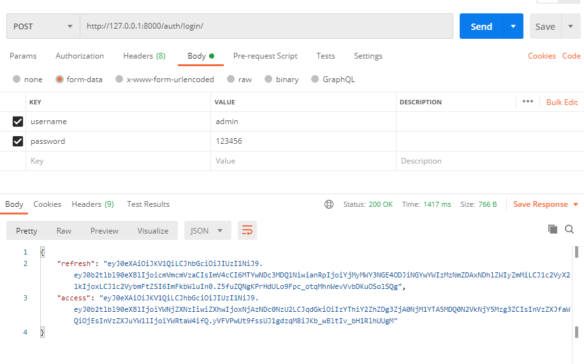Open the three-dots column options menu
This screenshot has height=364, width=584.
click(x=528, y=102)
